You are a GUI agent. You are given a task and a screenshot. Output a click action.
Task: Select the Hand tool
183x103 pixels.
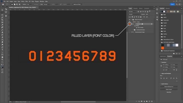point(2,57)
